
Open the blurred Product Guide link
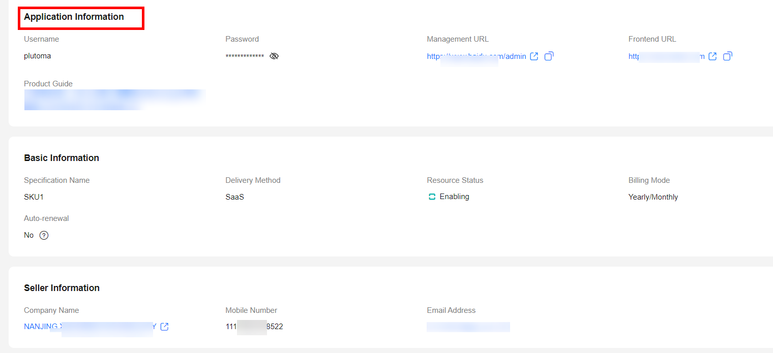coord(114,100)
